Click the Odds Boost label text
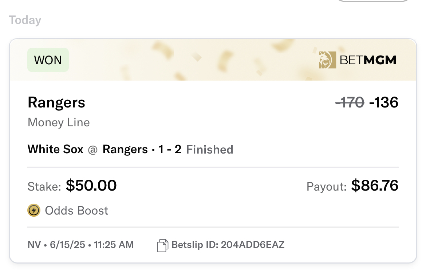Screen dimensions: 426x273 click(76, 211)
